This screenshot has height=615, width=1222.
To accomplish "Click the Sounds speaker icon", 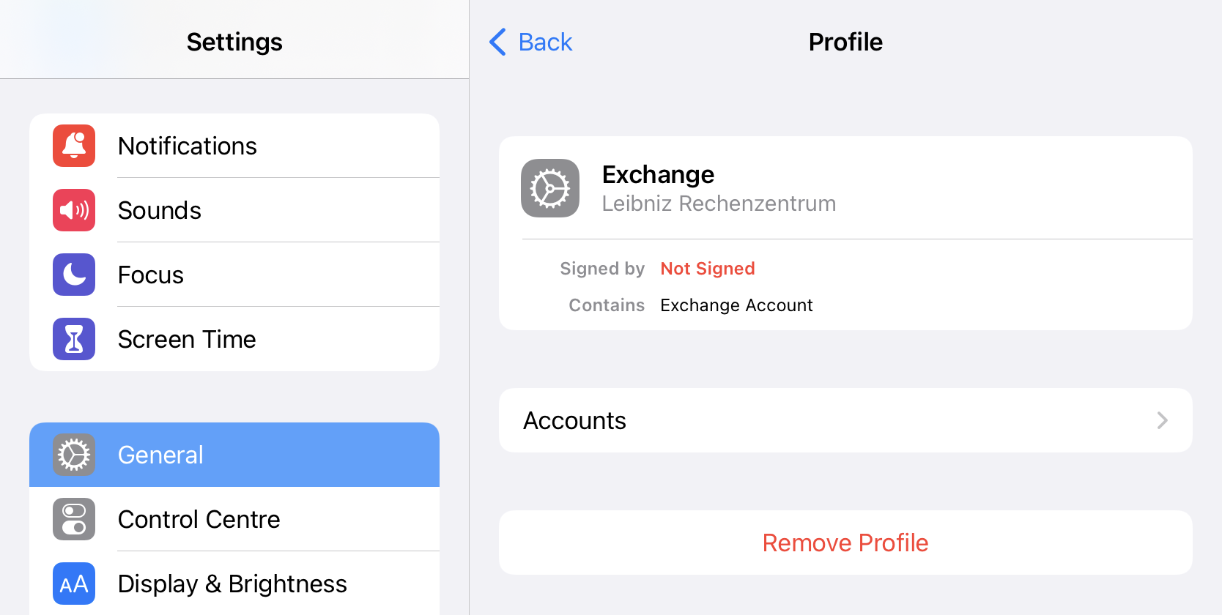I will 74,210.
